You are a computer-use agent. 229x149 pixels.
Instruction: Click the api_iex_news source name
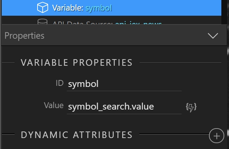click(138, 23)
